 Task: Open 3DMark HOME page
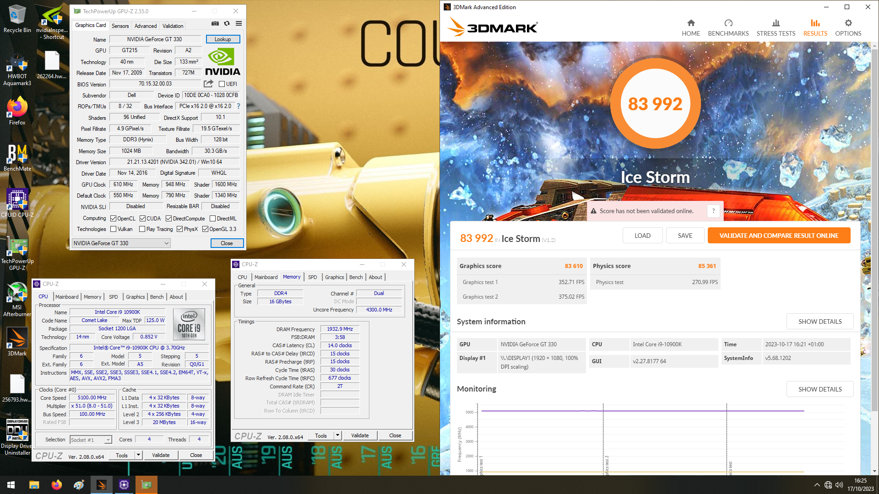pos(691,28)
